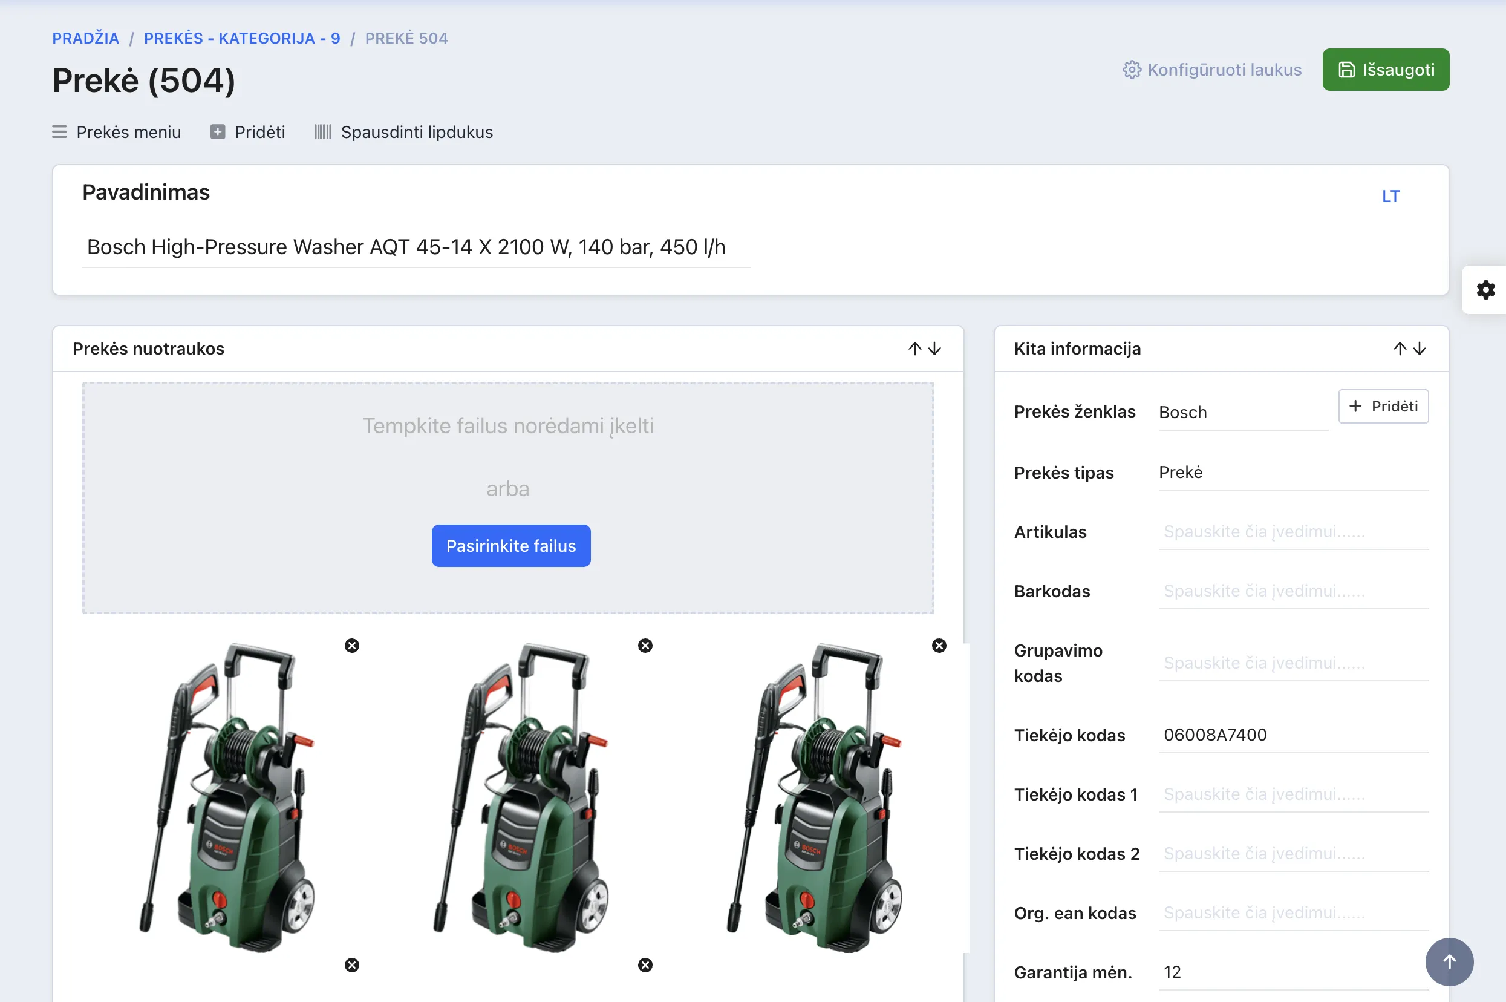1506x1002 pixels.
Task: Click Spausdinti lipdukus
Action: pyautogui.click(x=403, y=133)
